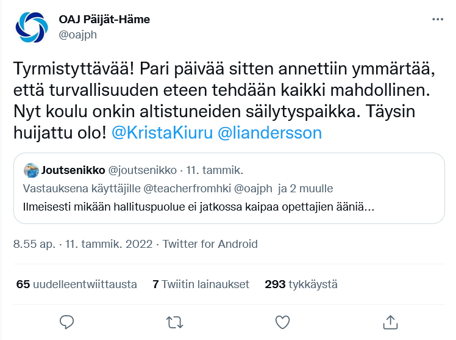
Task: Click OAJ Päijät-Häme profile avatar
Action: pos(31,27)
